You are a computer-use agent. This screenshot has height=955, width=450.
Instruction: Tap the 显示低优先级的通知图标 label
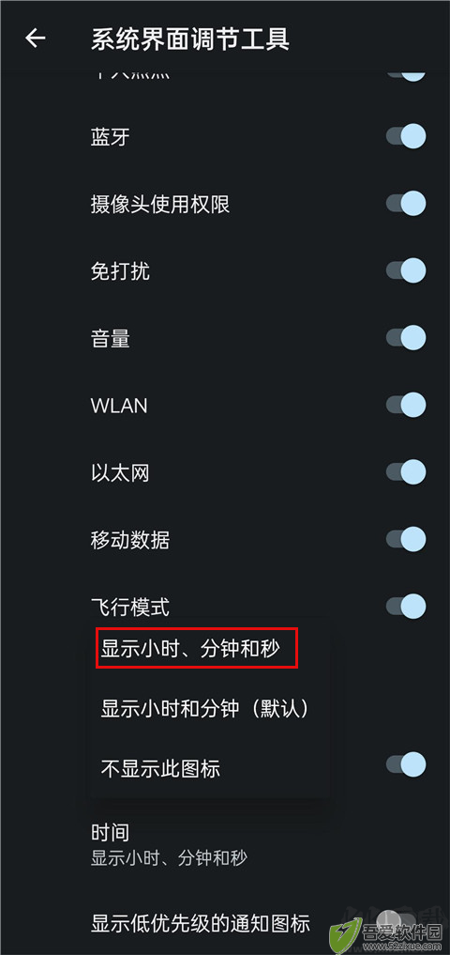[x=201, y=923]
